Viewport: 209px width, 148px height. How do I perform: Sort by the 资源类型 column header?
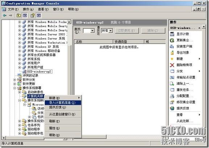point(129,42)
